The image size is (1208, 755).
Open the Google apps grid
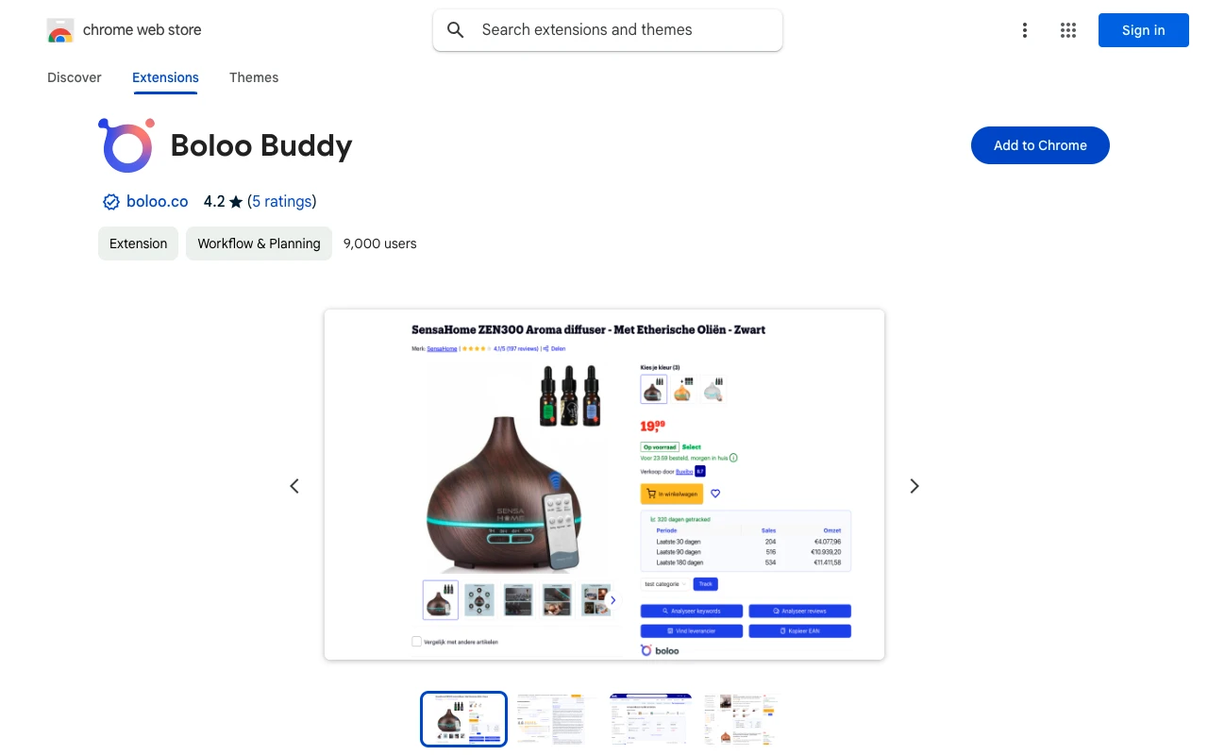coord(1068,30)
